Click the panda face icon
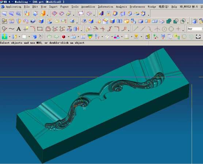Image resolution: width=203 pixels, height=164 pixels. coord(198,37)
